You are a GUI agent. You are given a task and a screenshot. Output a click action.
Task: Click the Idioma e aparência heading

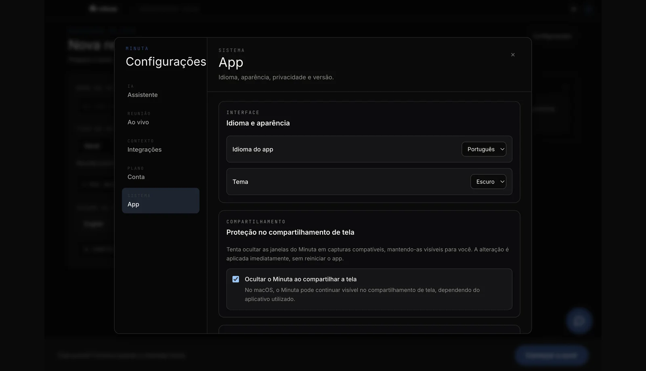(x=258, y=123)
